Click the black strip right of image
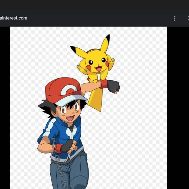Viewport: 189px width, 189px height. point(178,108)
